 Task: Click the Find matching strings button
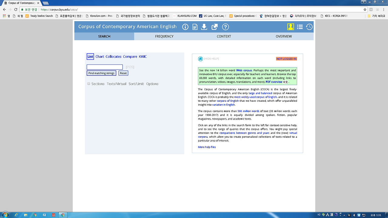pos(101,73)
